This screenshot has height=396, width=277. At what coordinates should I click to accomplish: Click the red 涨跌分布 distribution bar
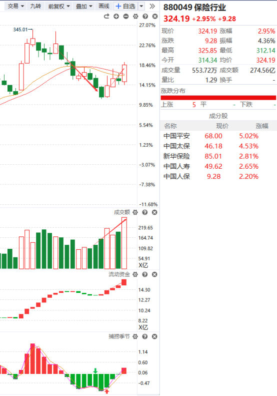(218, 98)
